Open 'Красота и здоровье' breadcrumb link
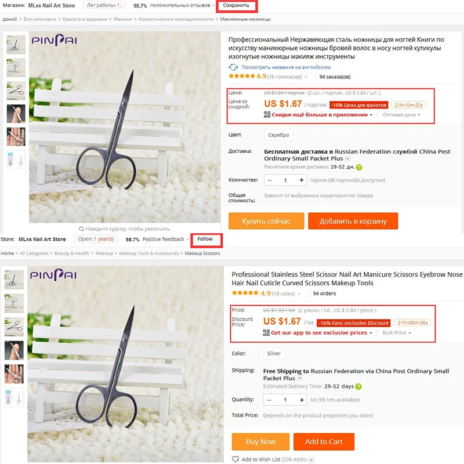Image resolution: width=464 pixels, height=464 pixels. pyautogui.click(x=85, y=19)
